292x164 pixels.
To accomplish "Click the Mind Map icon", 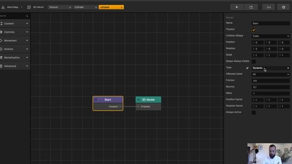I will [x=3, y=7].
